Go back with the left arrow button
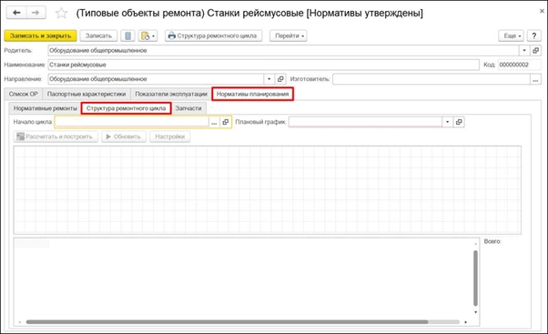 tap(16, 13)
